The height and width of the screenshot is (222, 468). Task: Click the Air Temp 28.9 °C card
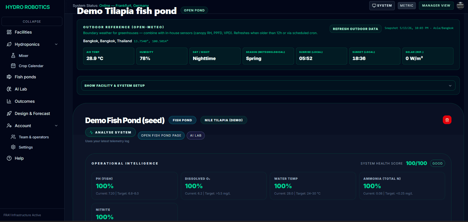pyautogui.click(x=109, y=56)
